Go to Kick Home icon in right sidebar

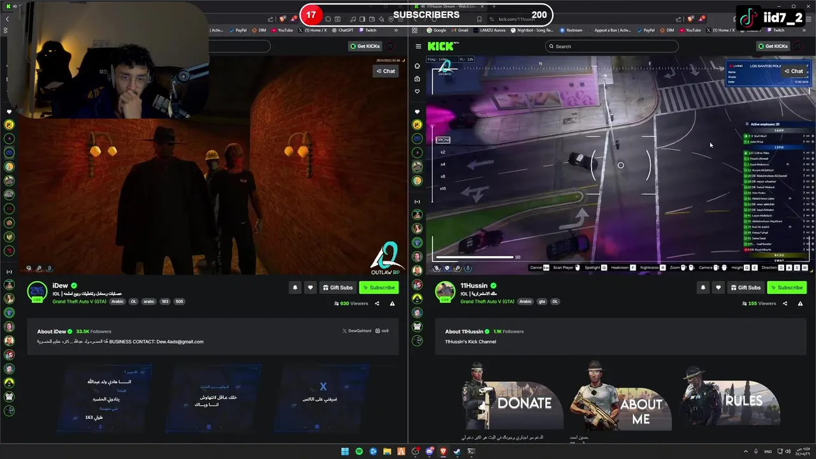(417, 65)
